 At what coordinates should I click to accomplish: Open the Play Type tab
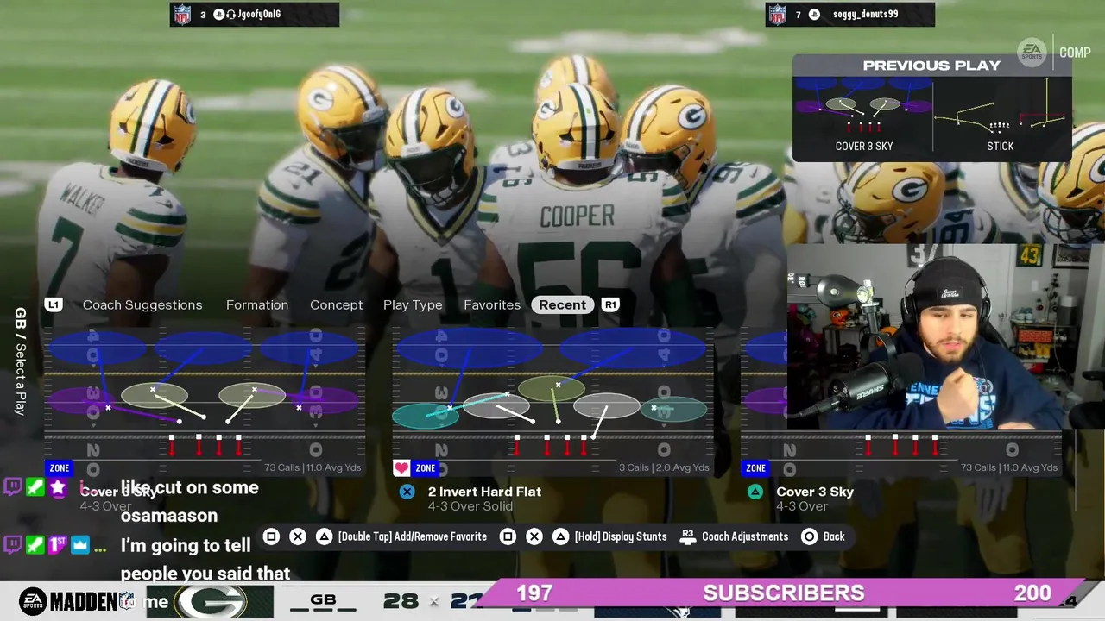coord(413,304)
